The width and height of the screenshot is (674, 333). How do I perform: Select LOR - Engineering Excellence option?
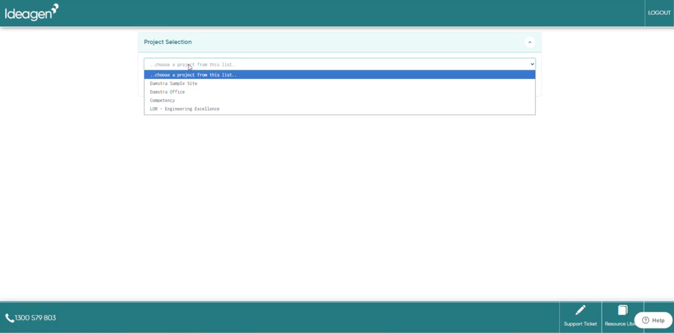(340, 109)
